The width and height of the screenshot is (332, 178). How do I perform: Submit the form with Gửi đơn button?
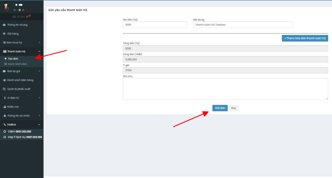click(x=220, y=108)
